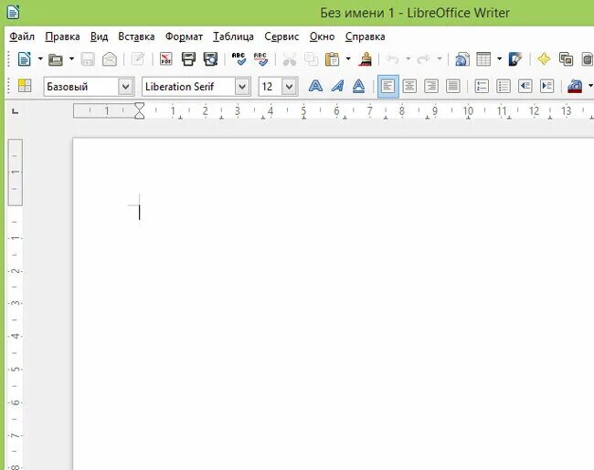Click into the Базовый style name field

80,87
